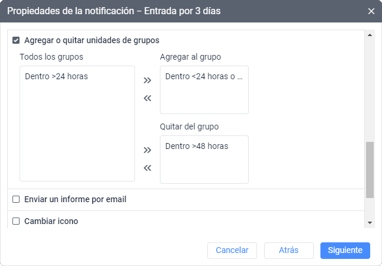382x266 pixels.
Task: Close the notification properties dialog
Action: pos(371,11)
